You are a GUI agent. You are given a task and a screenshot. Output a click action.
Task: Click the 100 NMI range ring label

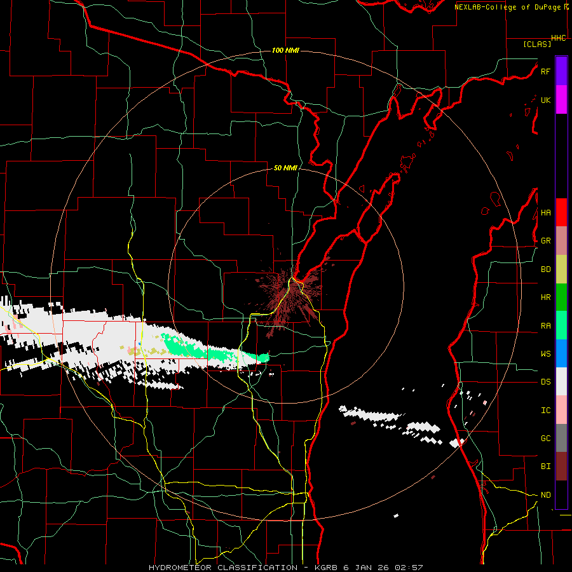pos(285,50)
